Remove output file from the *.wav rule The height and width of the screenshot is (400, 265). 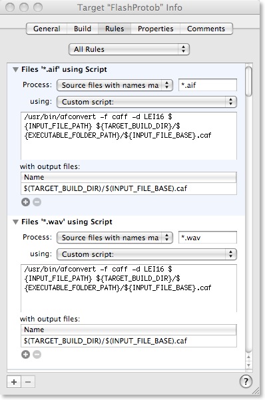[x=37, y=354]
